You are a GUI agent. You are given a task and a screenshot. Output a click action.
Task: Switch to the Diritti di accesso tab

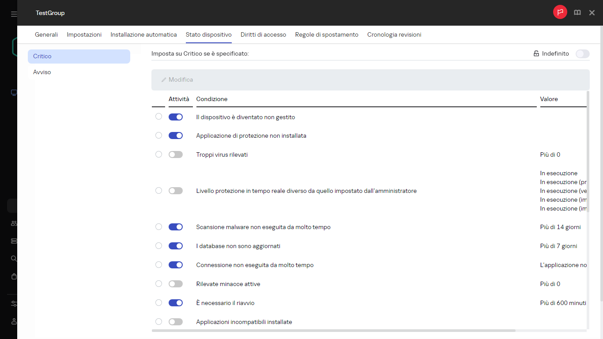tap(263, 34)
